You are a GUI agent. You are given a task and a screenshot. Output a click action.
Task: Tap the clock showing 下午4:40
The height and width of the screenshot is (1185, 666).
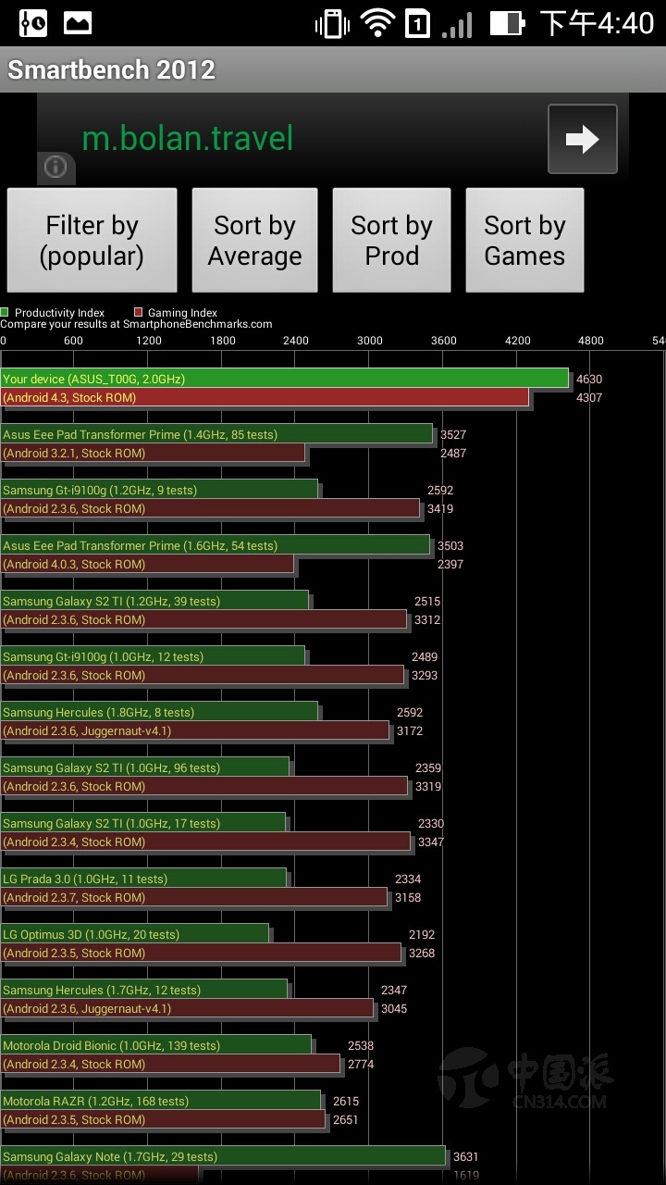(597, 23)
